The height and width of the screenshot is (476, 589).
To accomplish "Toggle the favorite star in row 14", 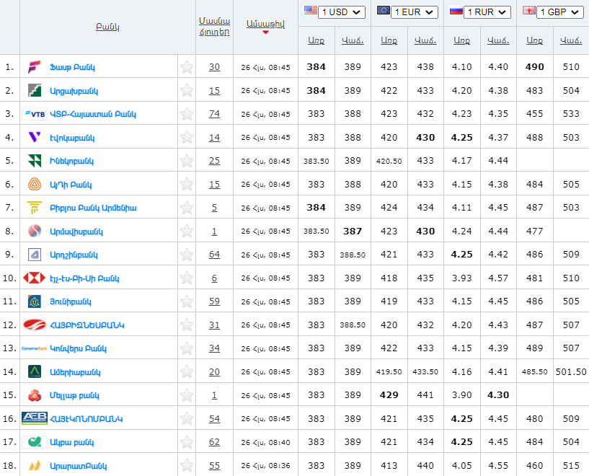I will point(187,372).
